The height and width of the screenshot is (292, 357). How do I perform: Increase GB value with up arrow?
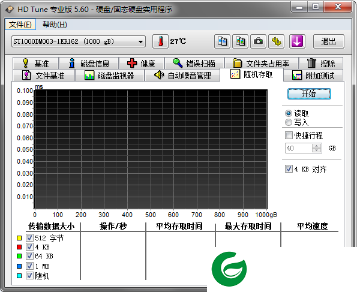316,146
